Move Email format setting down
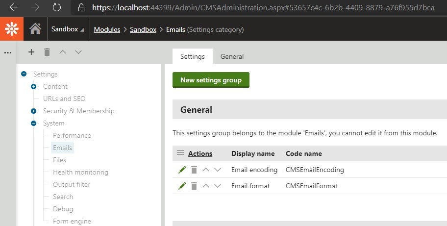 [x=218, y=186]
